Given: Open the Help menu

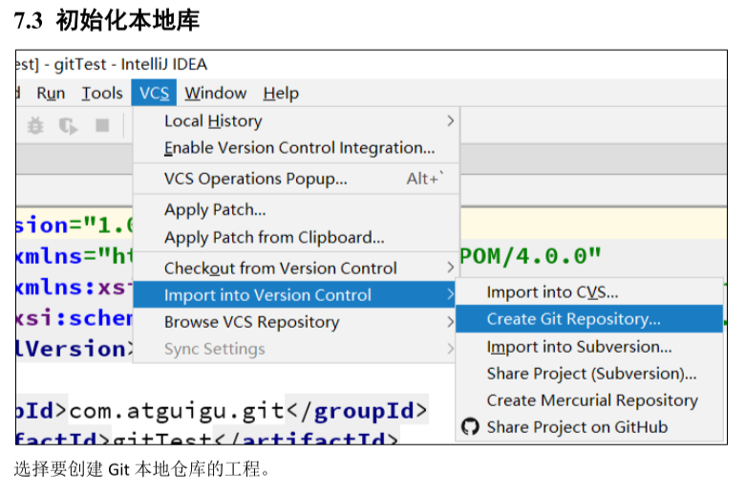Looking at the screenshot, I should pos(281,93).
